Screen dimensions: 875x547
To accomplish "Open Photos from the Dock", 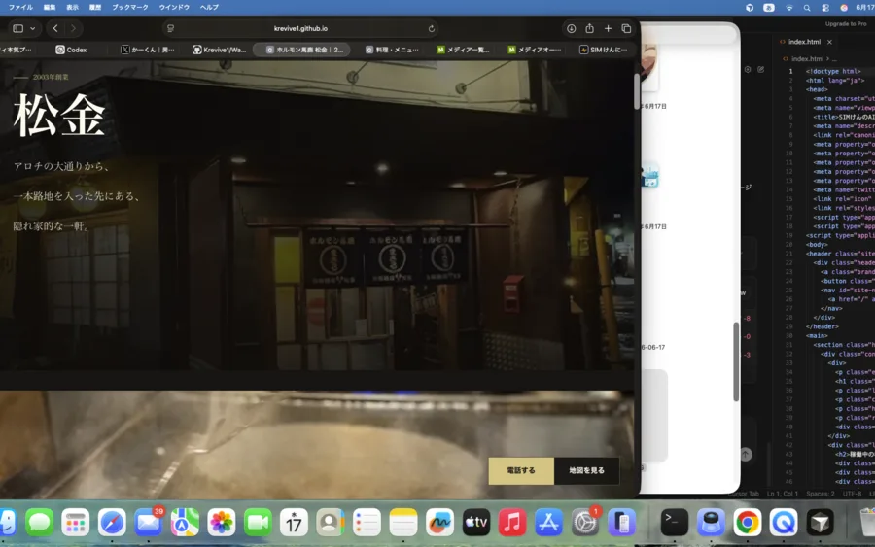I will pyautogui.click(x=222, y=523).
